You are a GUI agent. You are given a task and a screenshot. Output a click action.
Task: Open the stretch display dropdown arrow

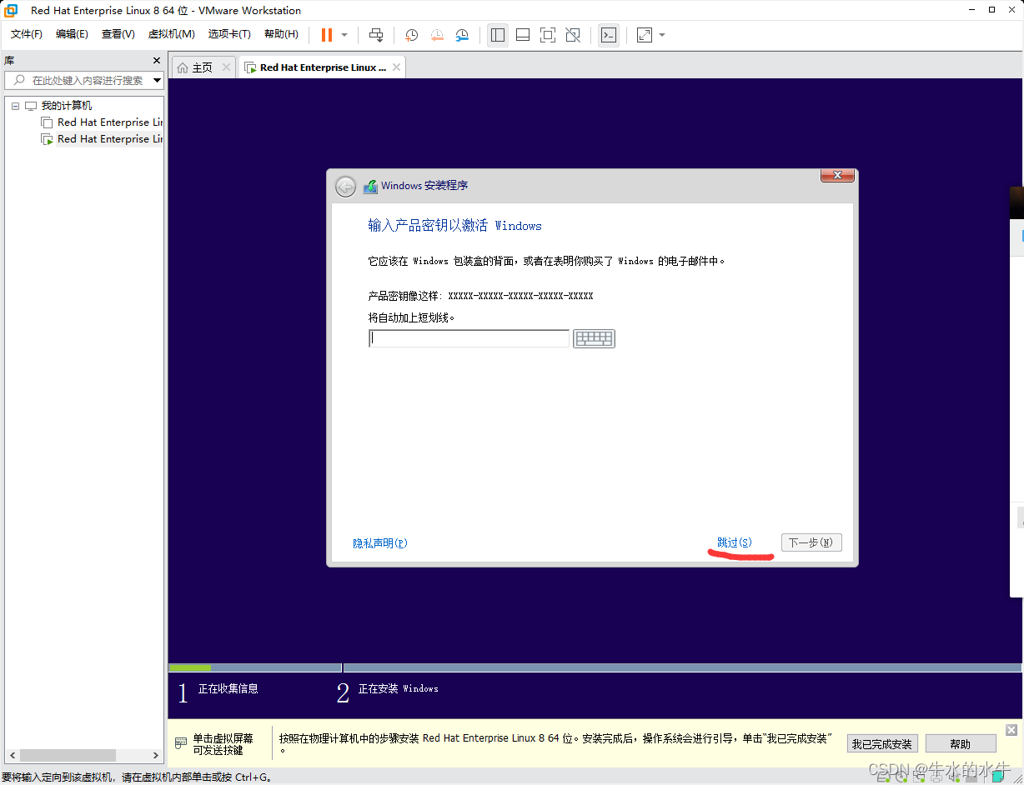(662, 35)
